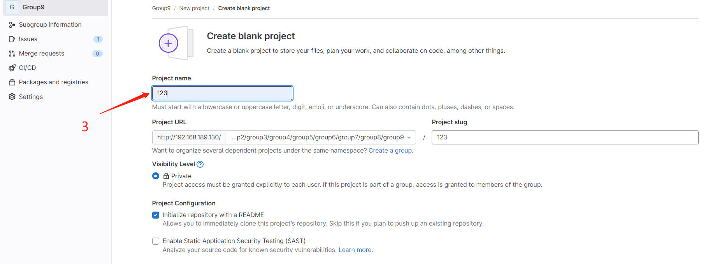Follow the Create a group link

[x=391, y=151]
